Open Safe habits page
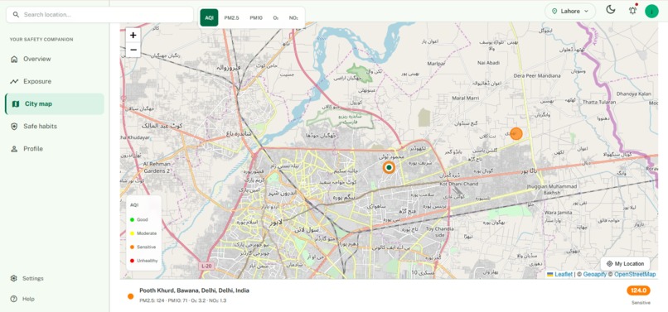668x312 pixels. tap(55, 127)
